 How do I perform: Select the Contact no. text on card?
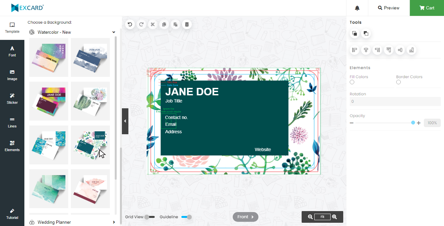point(176,117)
